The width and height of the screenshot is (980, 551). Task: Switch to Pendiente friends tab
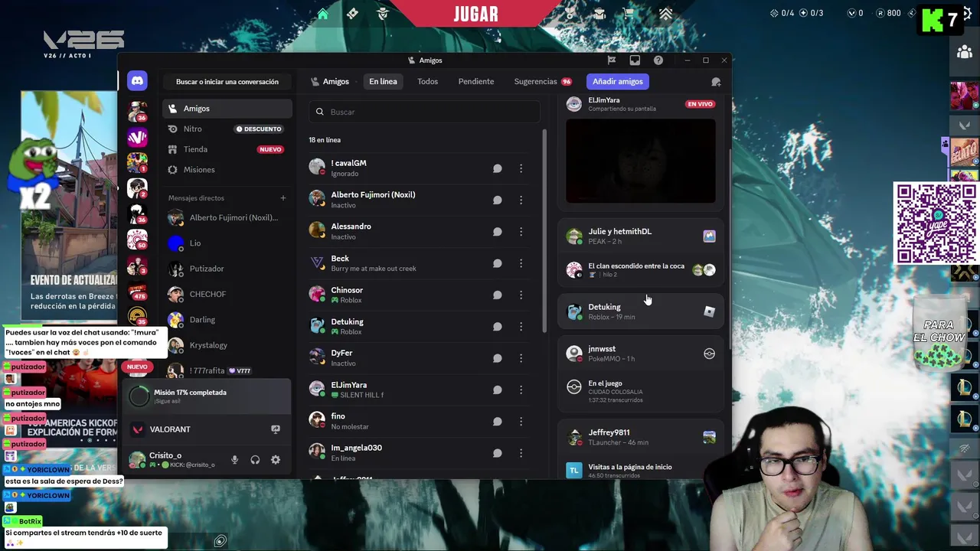click(x=476, y=81)
